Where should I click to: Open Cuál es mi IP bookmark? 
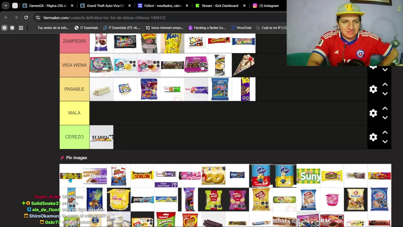pos(271,28)
